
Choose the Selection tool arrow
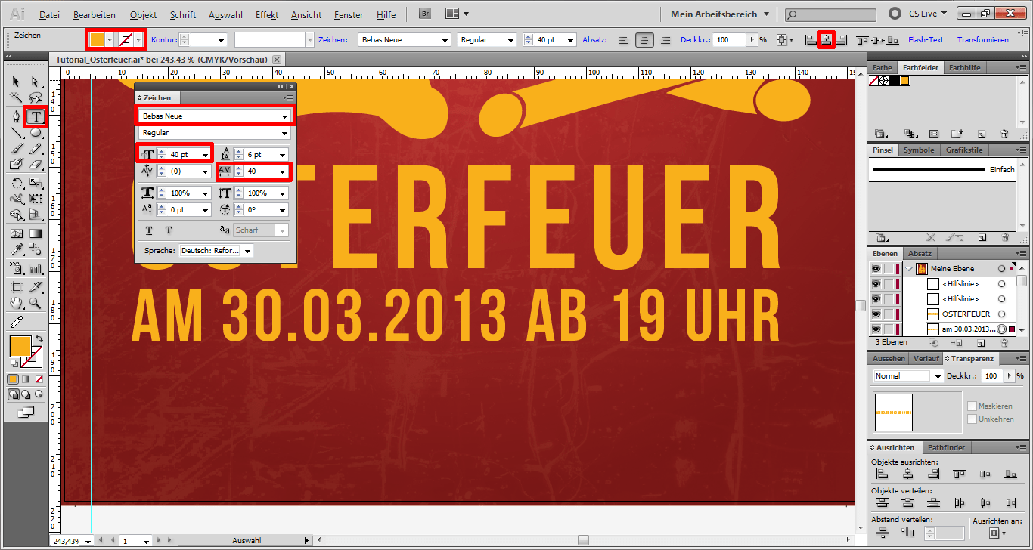click(x=14, y=81)
